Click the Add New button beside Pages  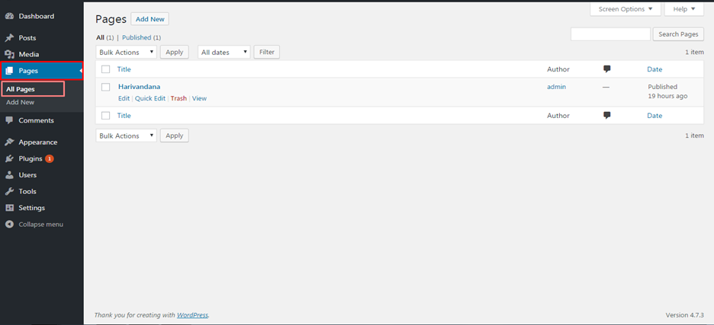tap(150, 19)
